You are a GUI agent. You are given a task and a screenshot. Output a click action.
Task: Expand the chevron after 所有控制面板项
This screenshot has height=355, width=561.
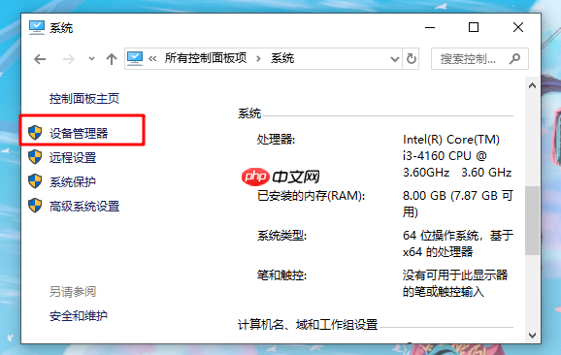[259, 58]
